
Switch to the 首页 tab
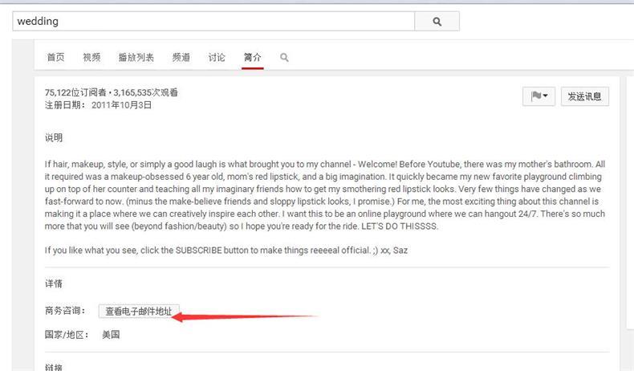point(56,58)
